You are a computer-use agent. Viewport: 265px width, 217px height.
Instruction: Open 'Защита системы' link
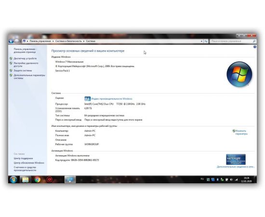coord(23,70)
